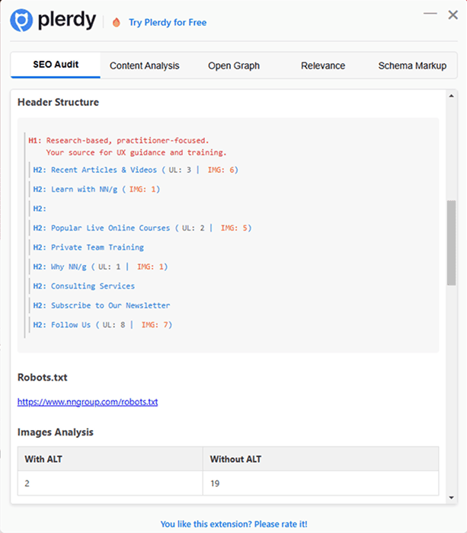Go to the Relevance tab
467x533 pixels.
pyautogui.click(x=323, y=65)
